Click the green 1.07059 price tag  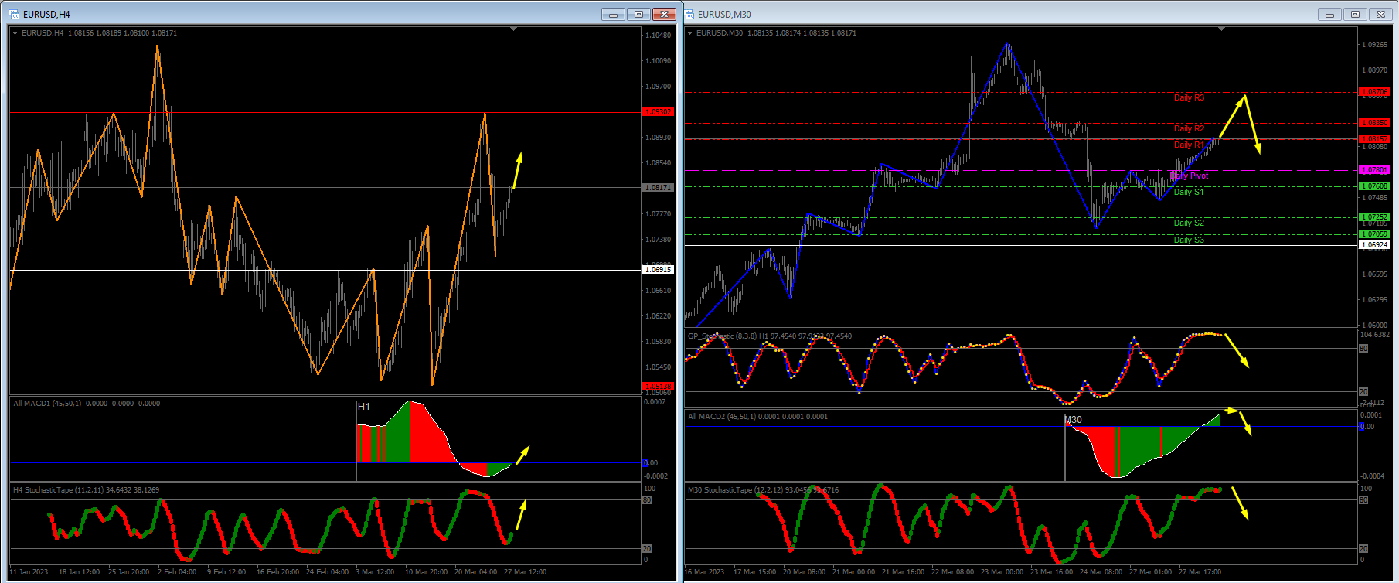(1375, 234)
